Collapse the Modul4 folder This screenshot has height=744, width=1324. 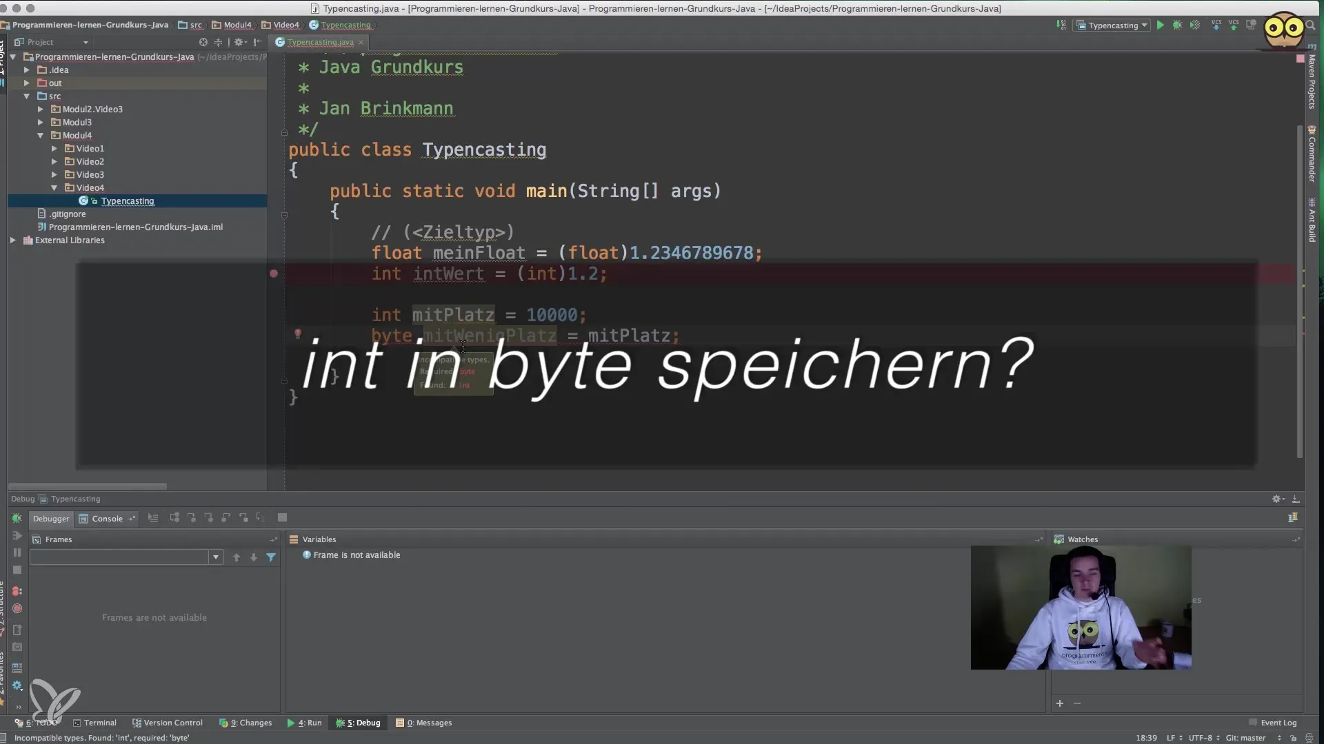(40, 135)
